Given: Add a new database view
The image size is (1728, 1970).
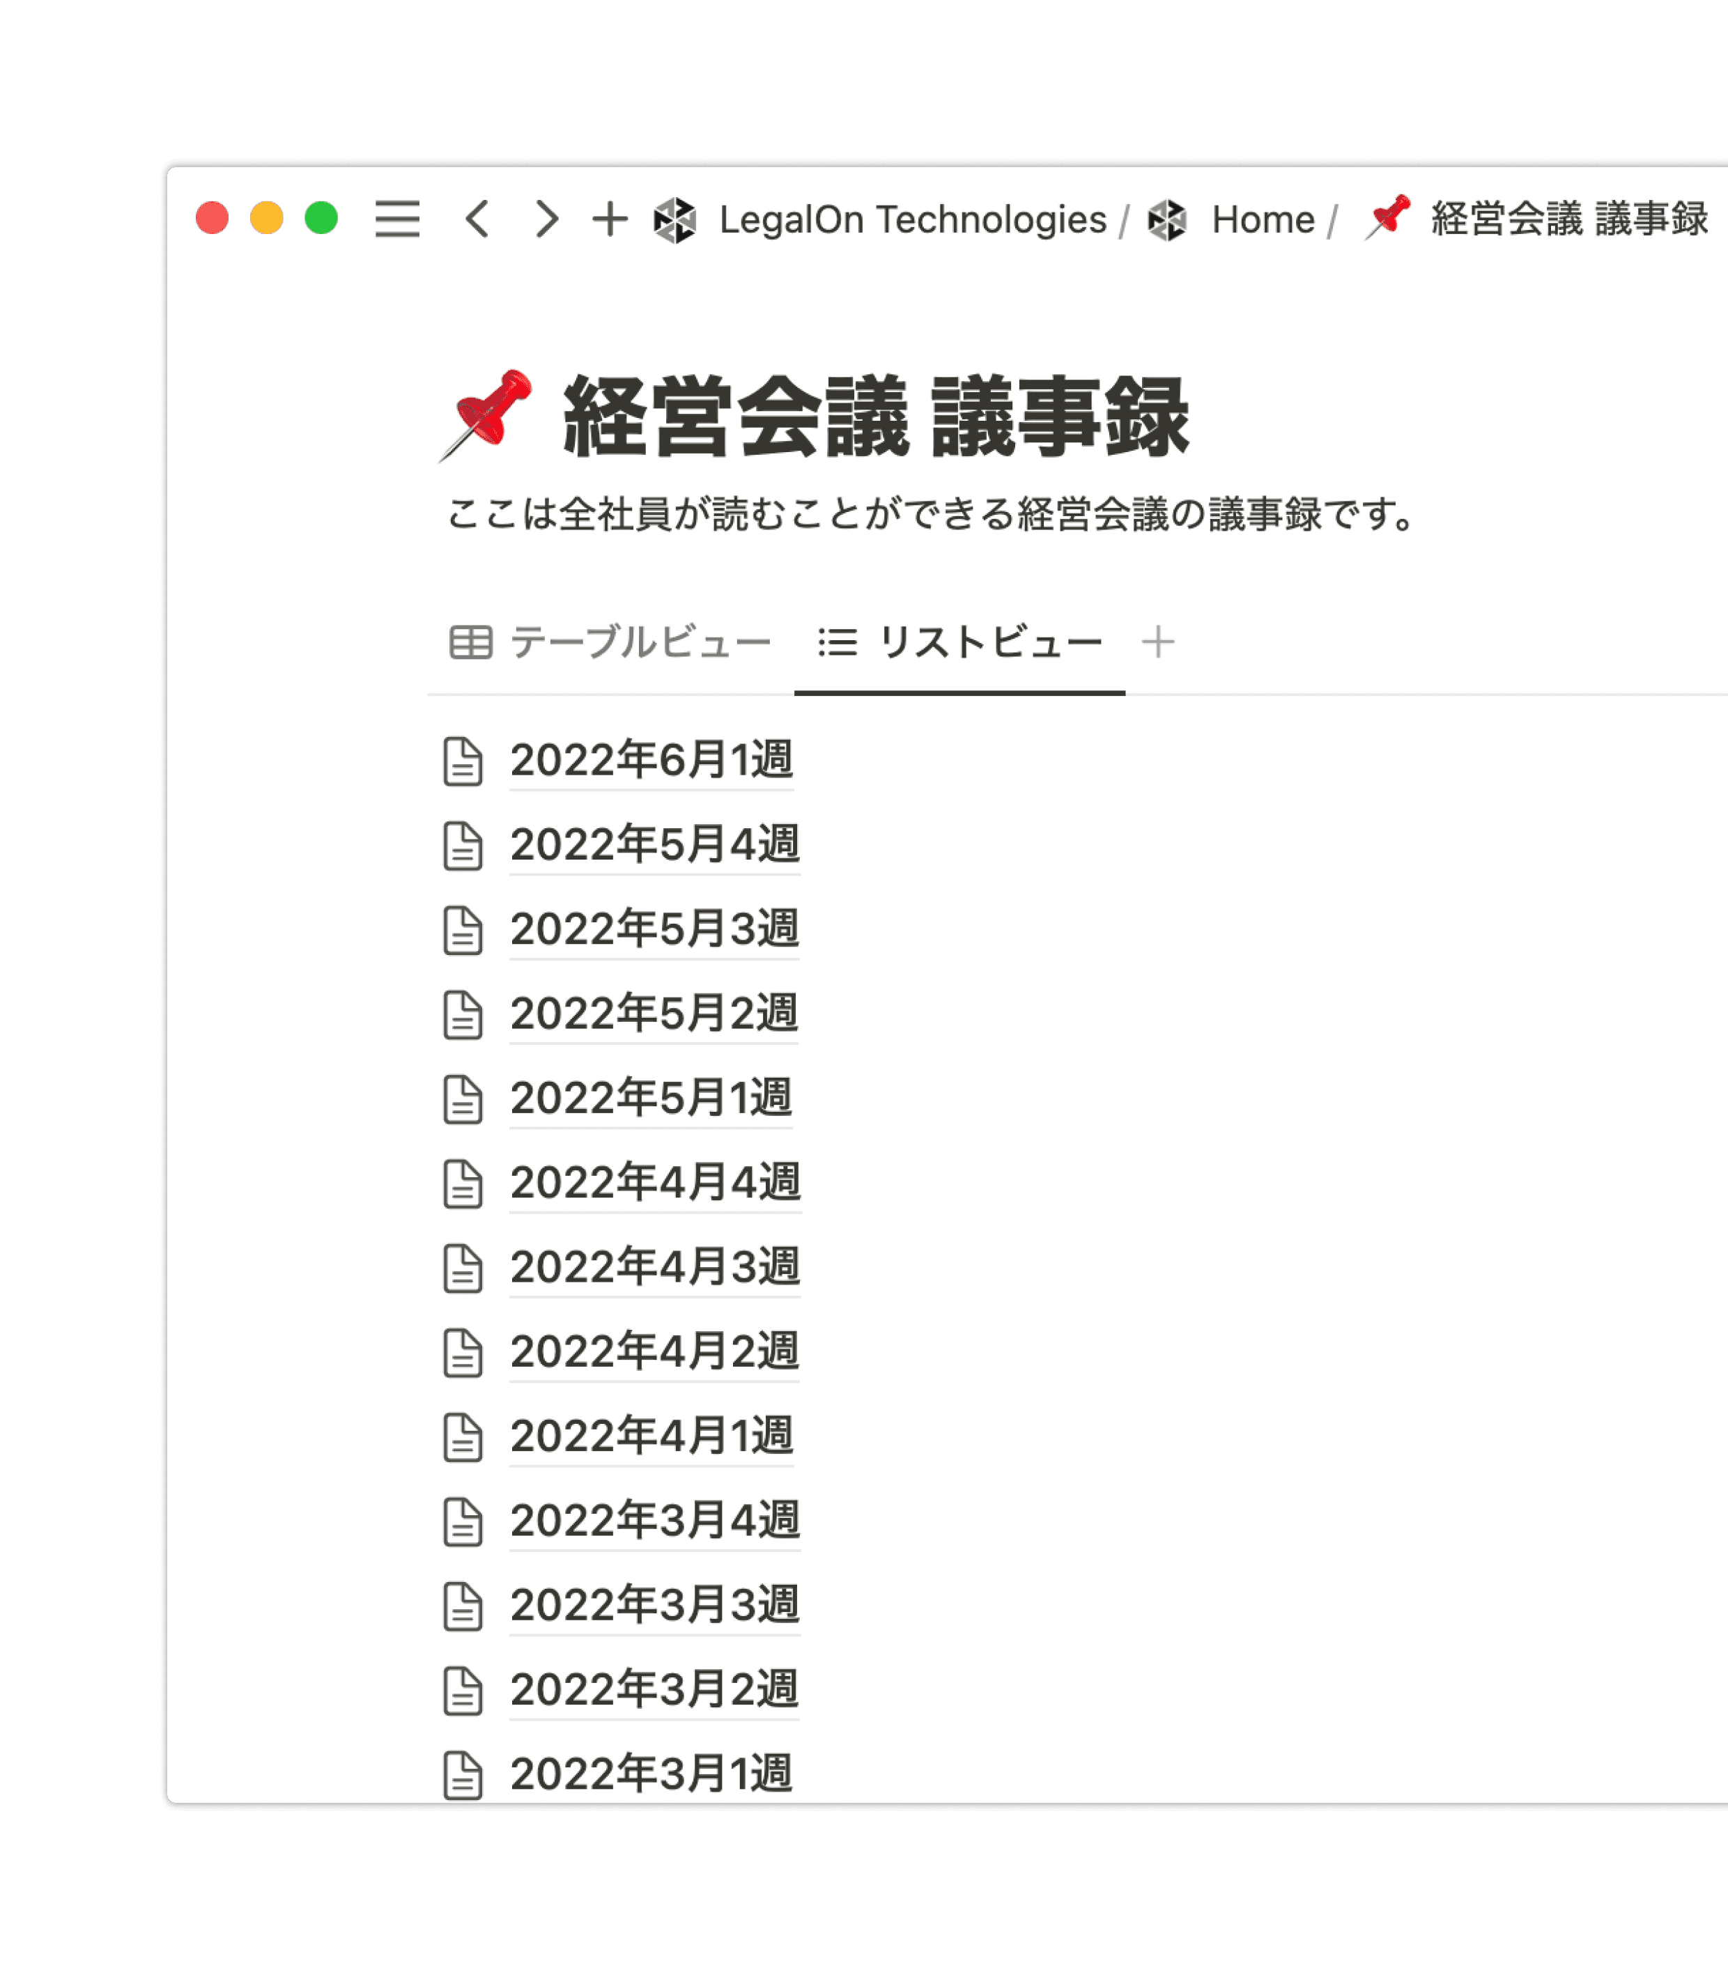Looking at the screenshot, I should click(1158, 642).
